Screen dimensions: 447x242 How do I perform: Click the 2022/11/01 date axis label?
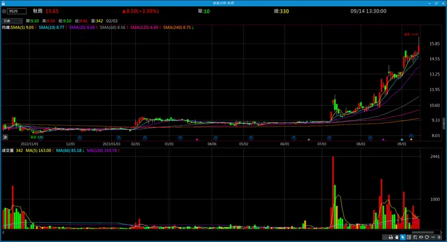click(x=30, y=144)
